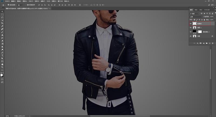Select the Hand tool
216x117 pixels.
(2, 64)
